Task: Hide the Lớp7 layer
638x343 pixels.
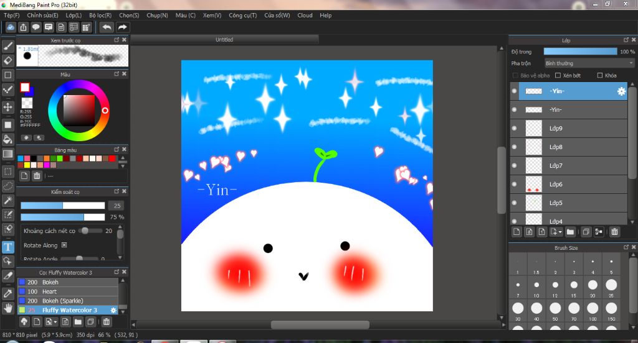Action: pos(514,166)
